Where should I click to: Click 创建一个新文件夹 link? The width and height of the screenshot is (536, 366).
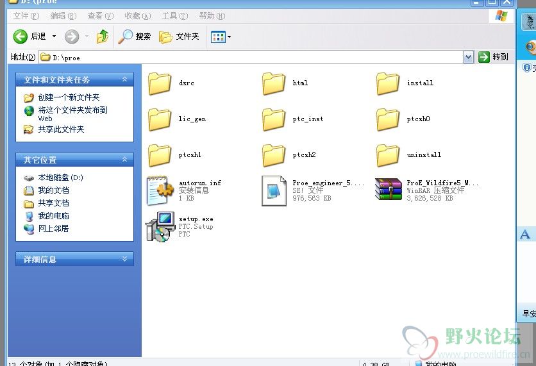(69, 97)
